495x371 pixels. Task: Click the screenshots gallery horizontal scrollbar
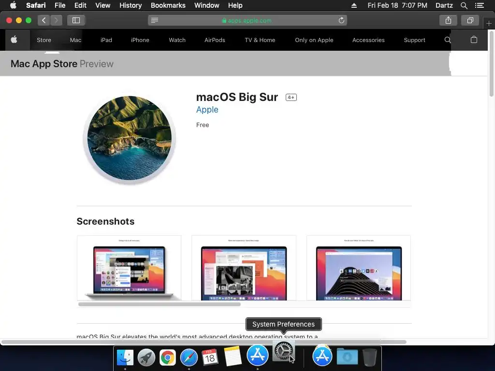[160, 304]
